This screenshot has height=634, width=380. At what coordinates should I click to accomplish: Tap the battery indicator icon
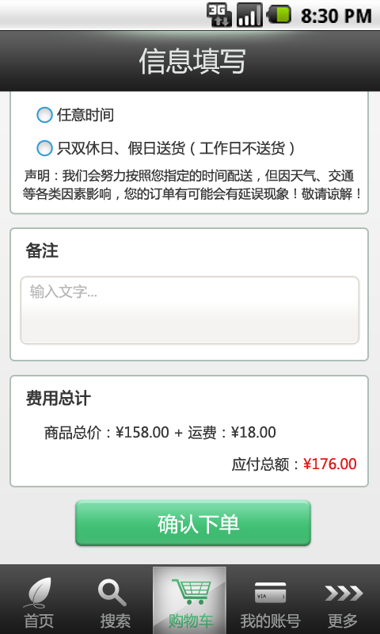click(279, 13)
